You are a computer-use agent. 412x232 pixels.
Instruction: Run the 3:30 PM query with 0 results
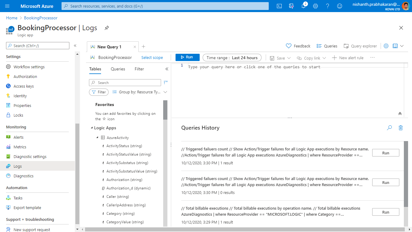click(385, 182)
